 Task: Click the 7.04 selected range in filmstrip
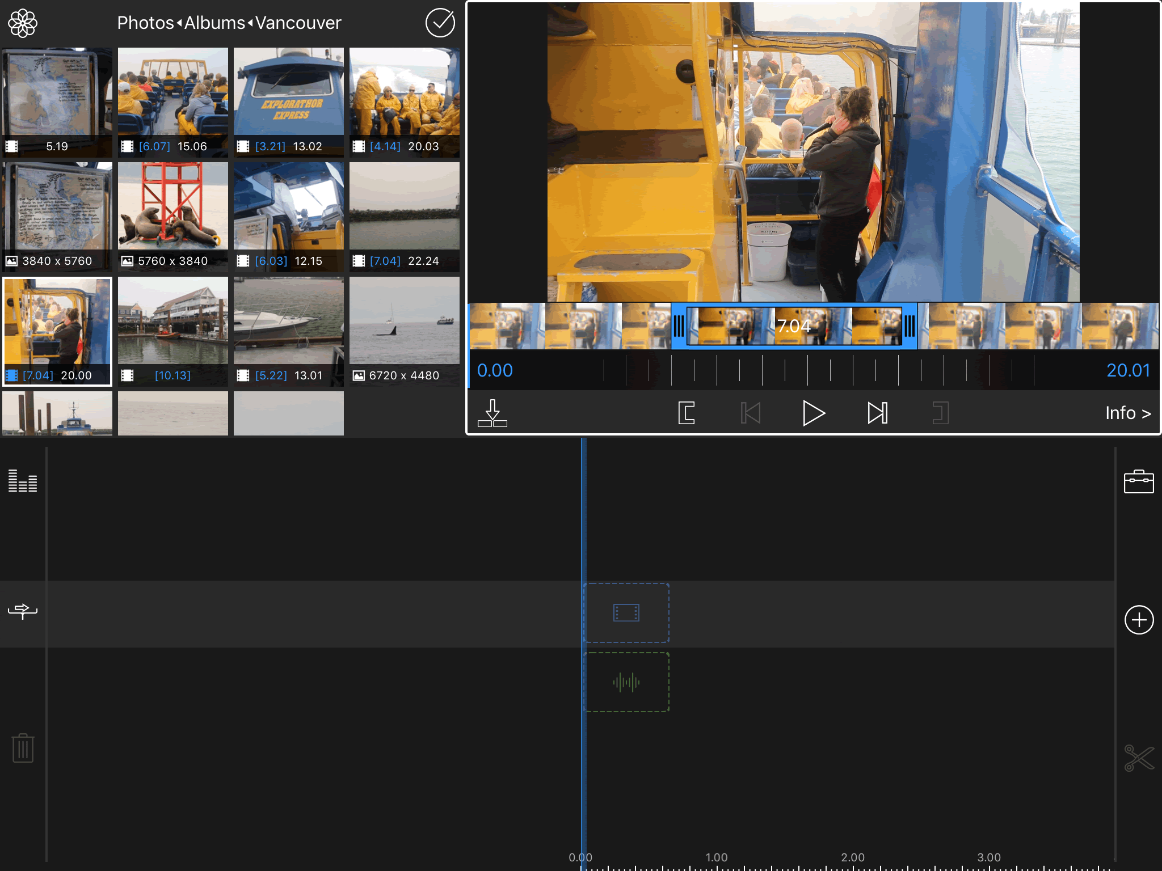click(x=793, y=326)
